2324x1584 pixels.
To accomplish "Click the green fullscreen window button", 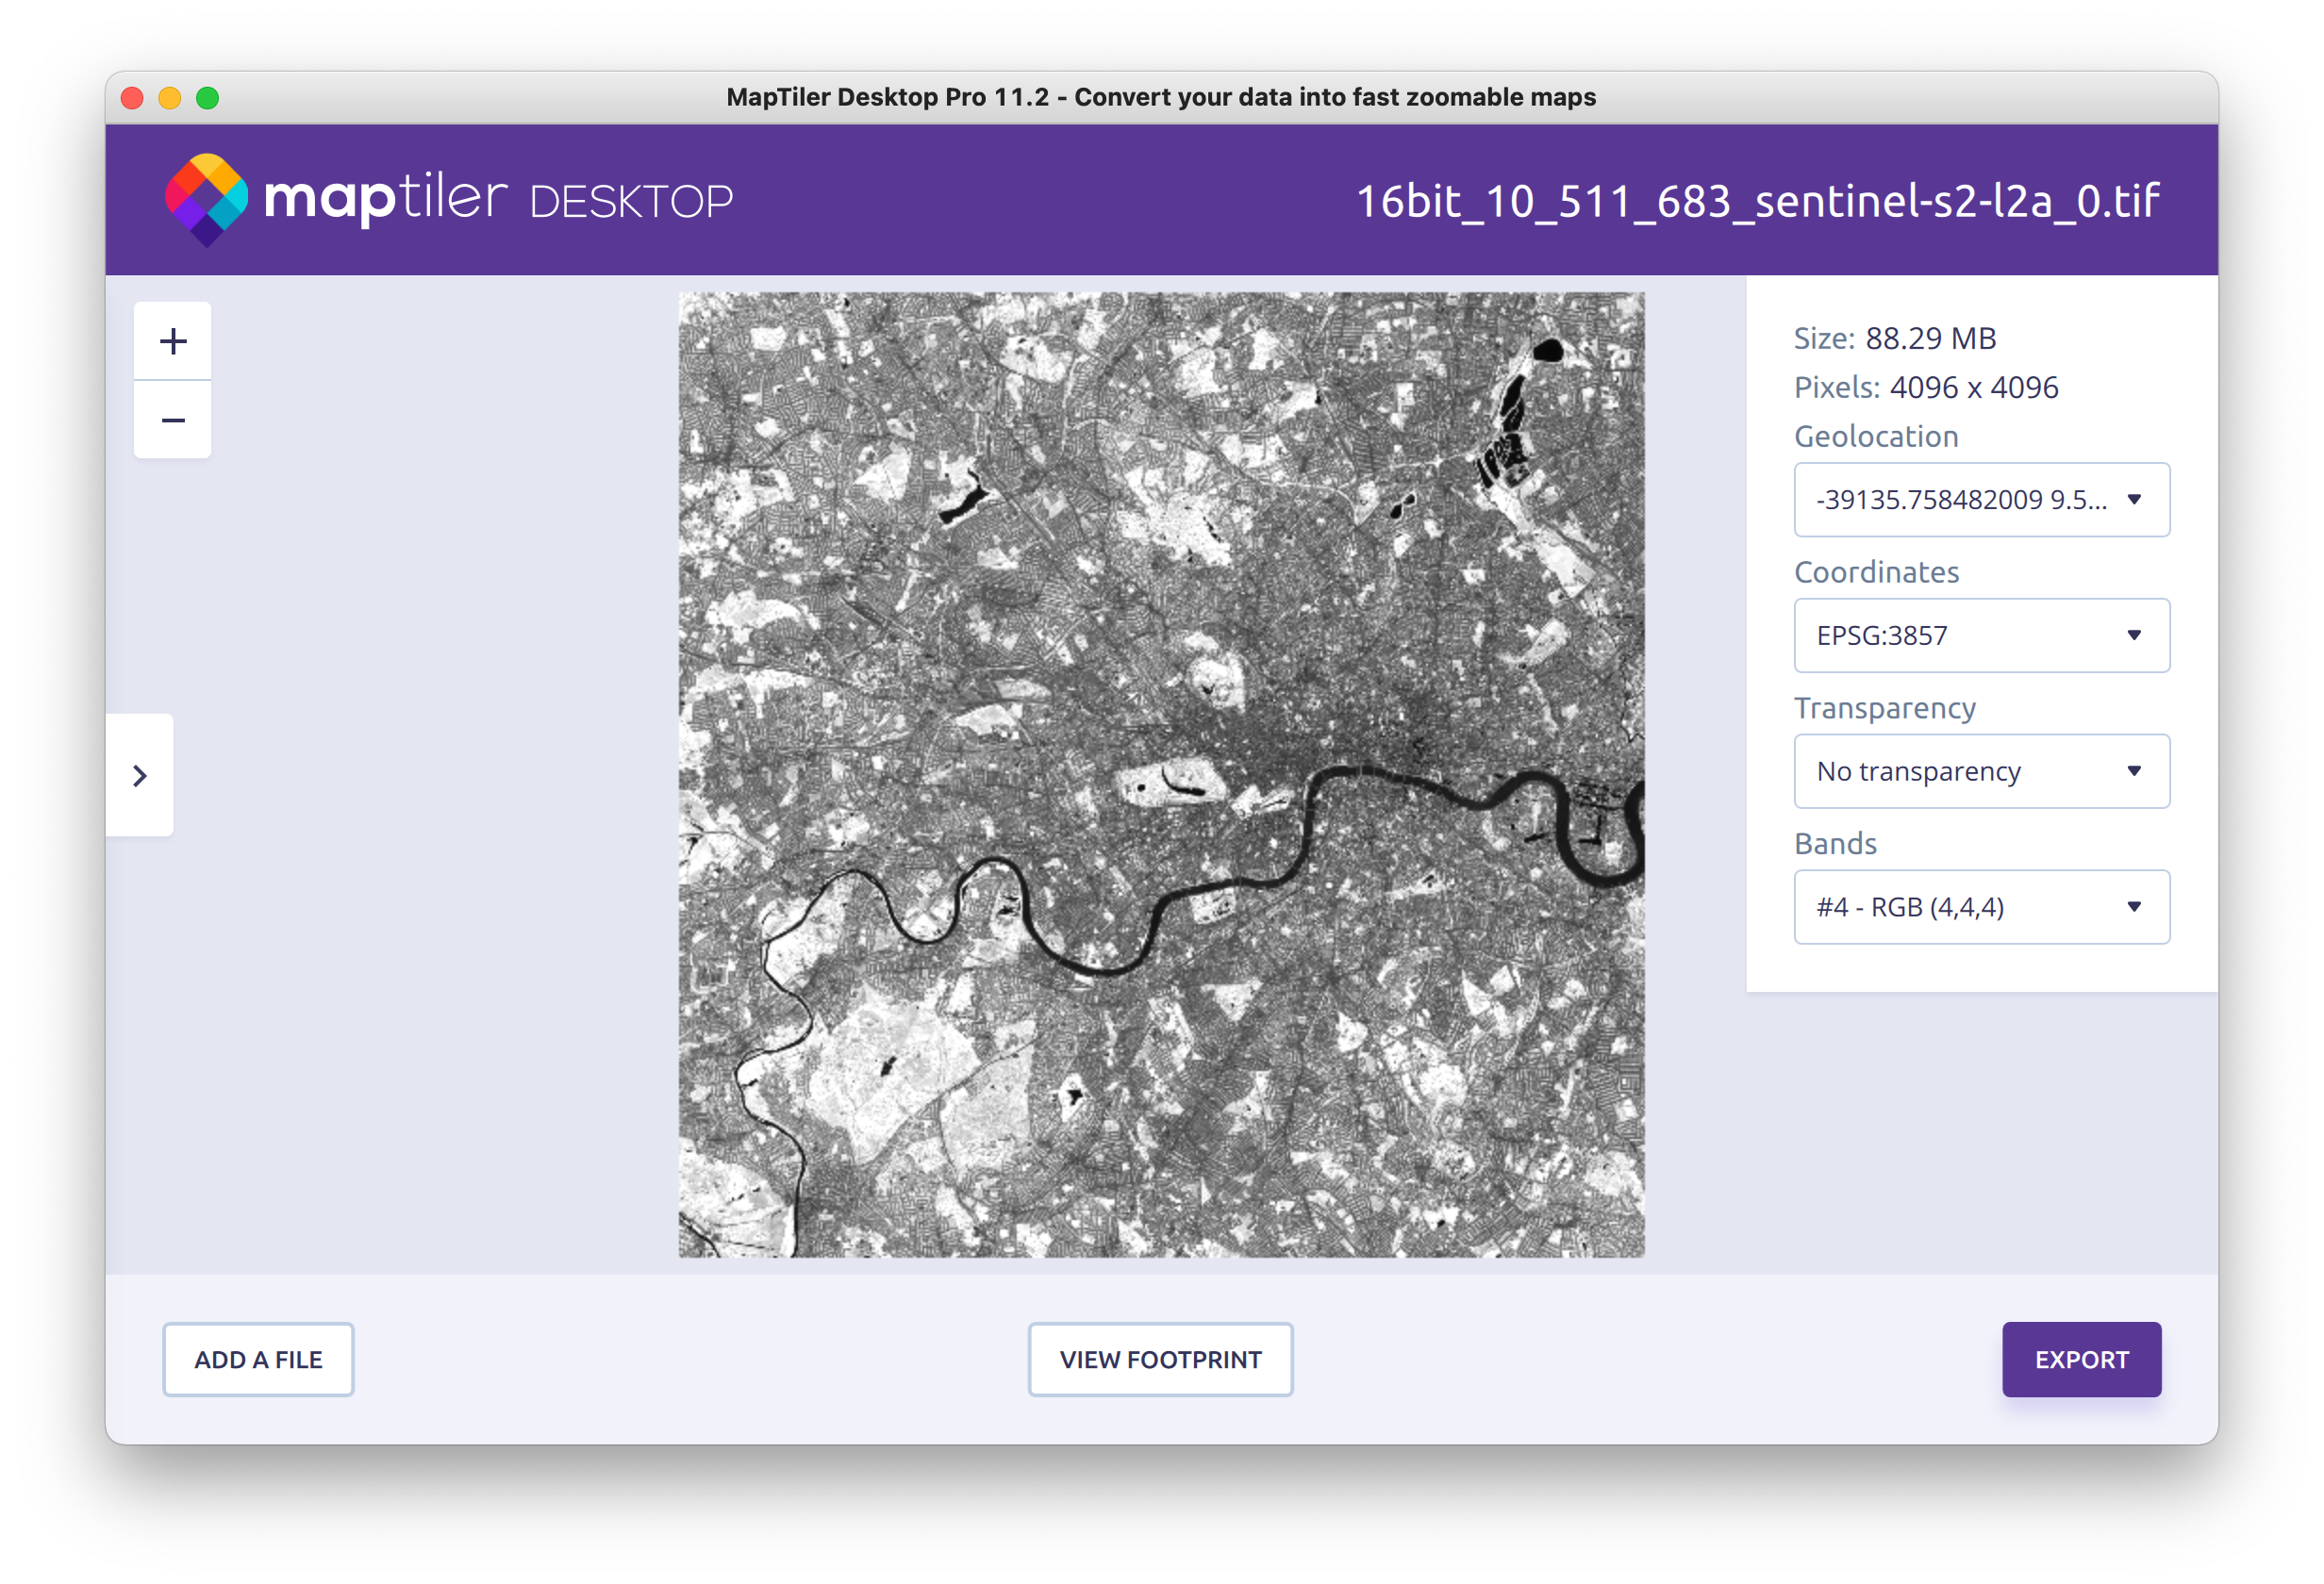I will point(208,98).
